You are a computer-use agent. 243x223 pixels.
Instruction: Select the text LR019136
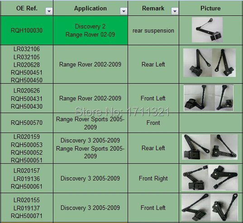(x=27, y=179)
